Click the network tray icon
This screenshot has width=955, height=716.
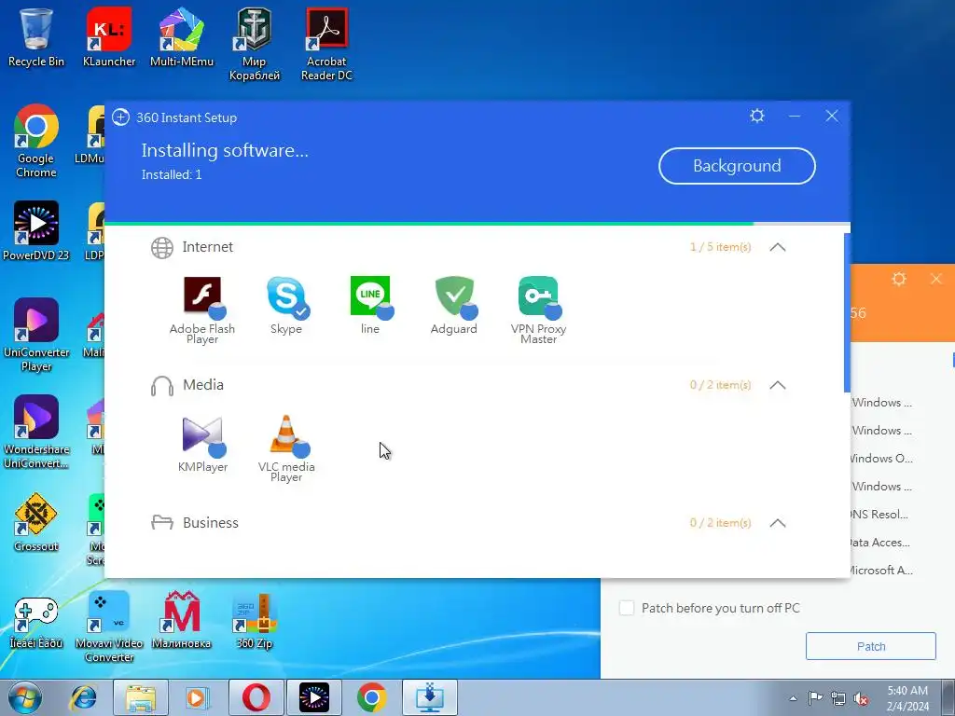tap(838, 698)
